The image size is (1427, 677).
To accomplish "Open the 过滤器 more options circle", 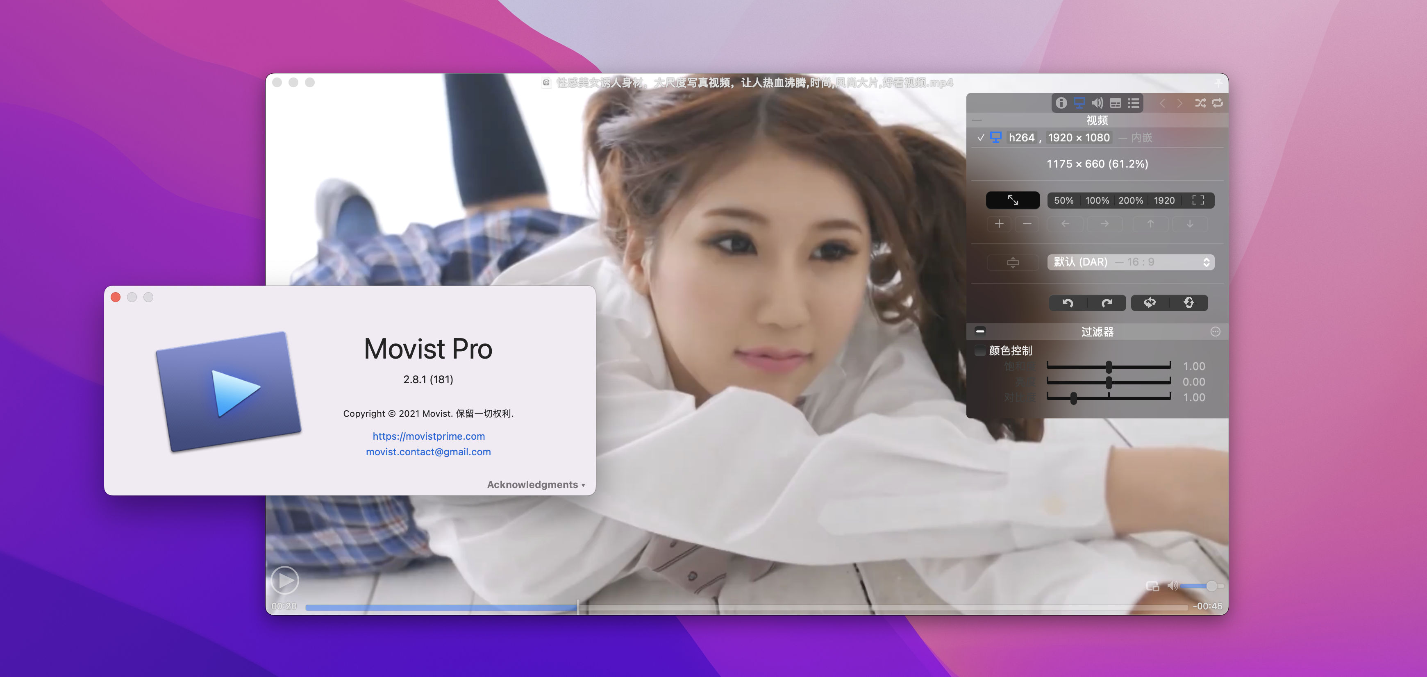I will [1216, 332].
